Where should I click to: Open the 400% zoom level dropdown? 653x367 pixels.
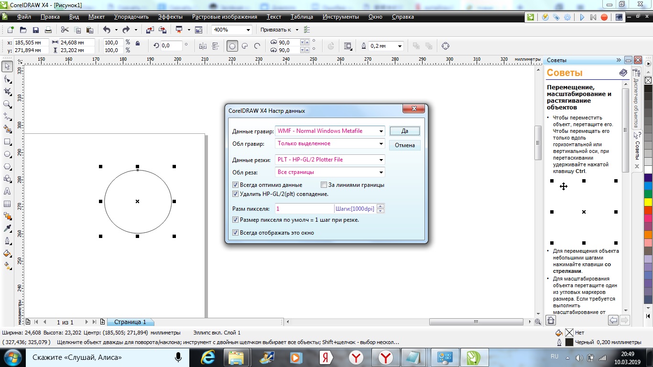point(248,30)
